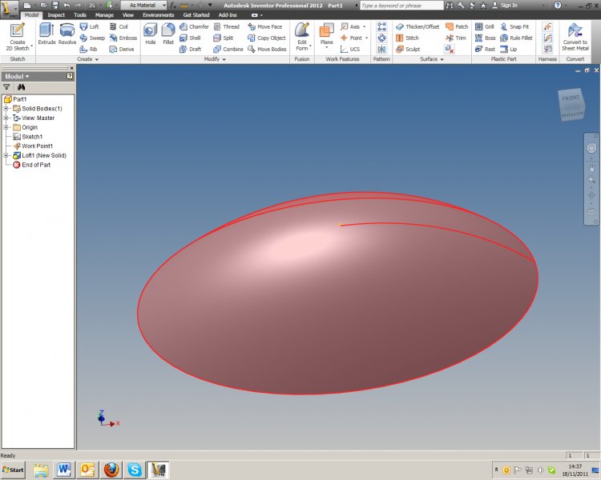Expand the Loft1 (New Solid) node
This screenshot has width=601, height=480.
pos(6,155)
